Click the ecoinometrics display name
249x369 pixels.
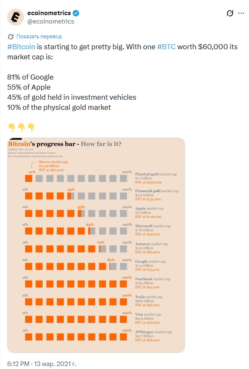tap(49, 13)
